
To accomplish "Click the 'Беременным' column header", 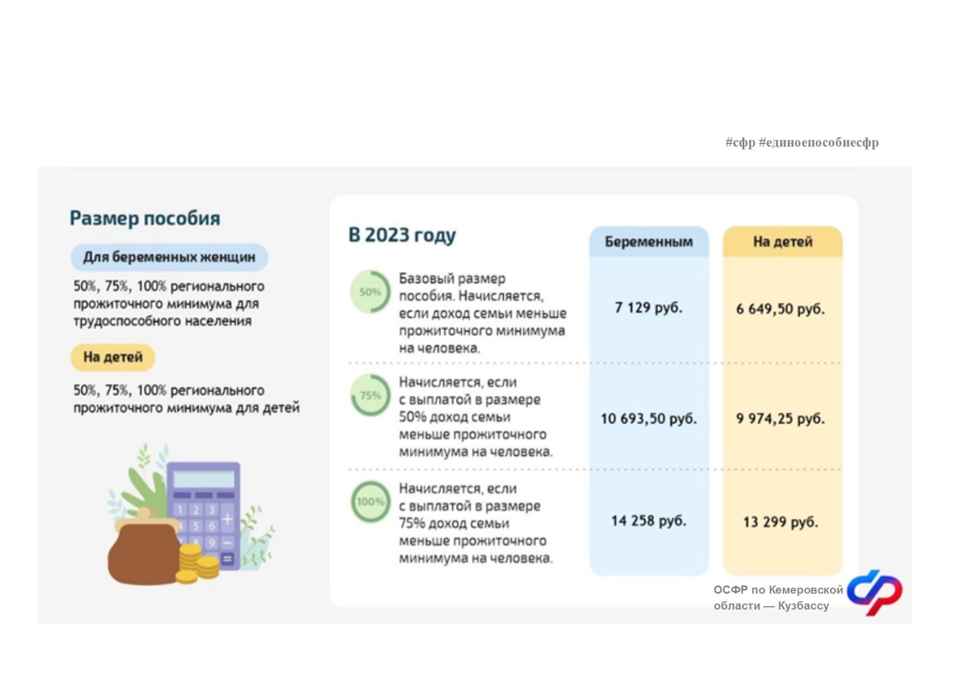I will point(649,241).
